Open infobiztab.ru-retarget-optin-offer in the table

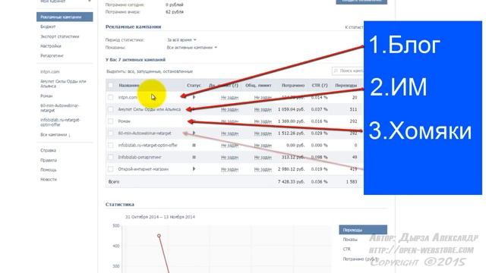tap(148, 145)
